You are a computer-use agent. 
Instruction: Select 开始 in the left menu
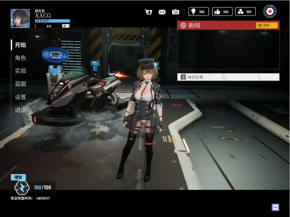click(x=20, y=45)
